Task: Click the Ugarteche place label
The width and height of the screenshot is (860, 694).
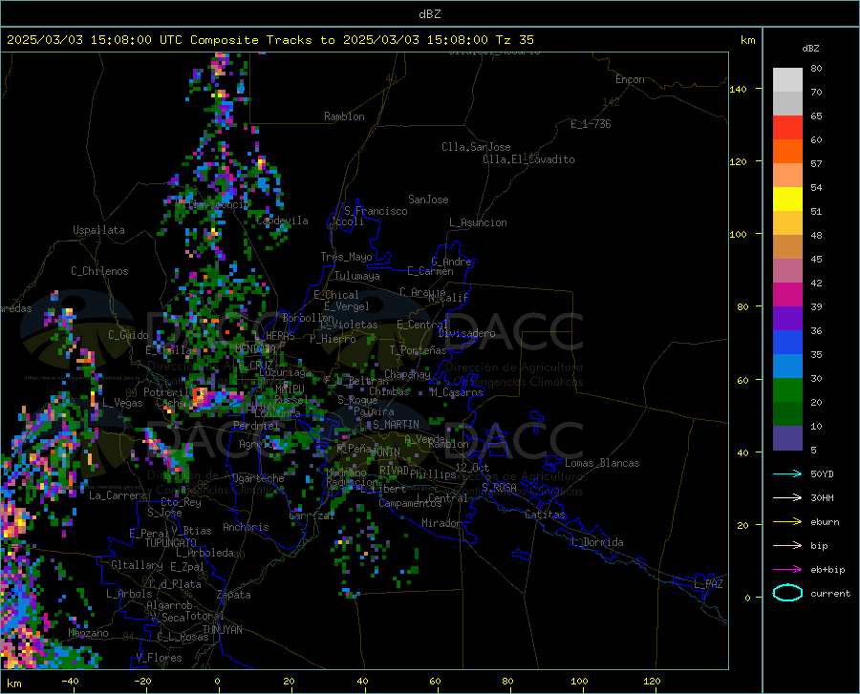Action: click(258, 478)
